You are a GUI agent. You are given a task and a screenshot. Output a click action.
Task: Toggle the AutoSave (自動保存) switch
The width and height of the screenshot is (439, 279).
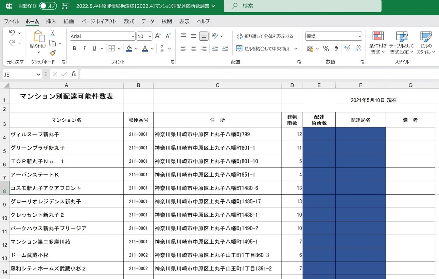48,6
